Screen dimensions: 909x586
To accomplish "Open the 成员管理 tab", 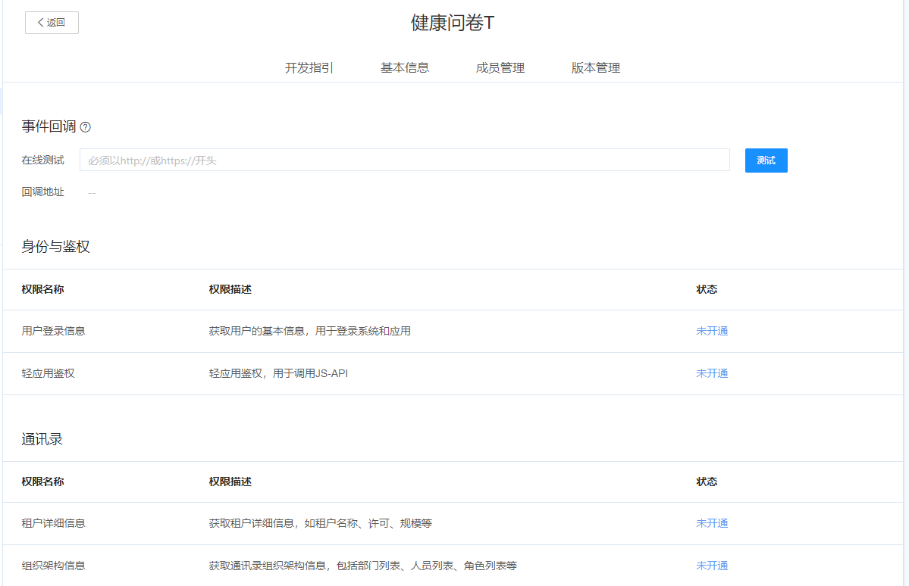I will 500,67.
